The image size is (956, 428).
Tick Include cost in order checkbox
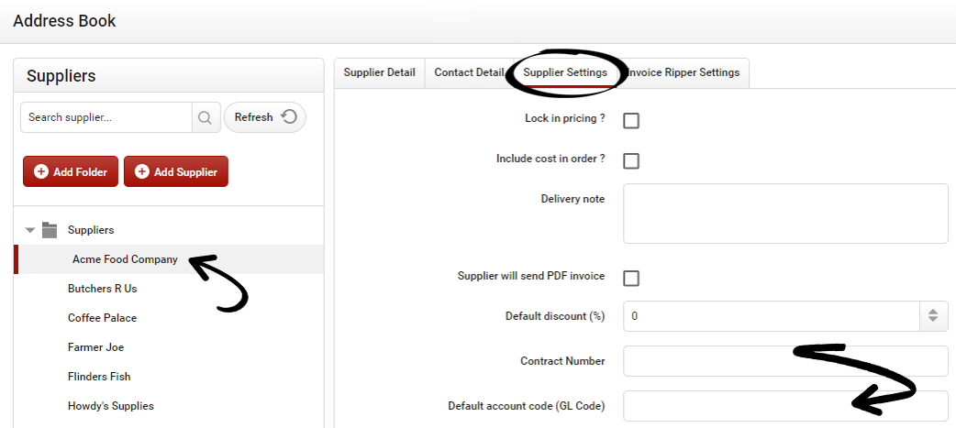(631, 160)
